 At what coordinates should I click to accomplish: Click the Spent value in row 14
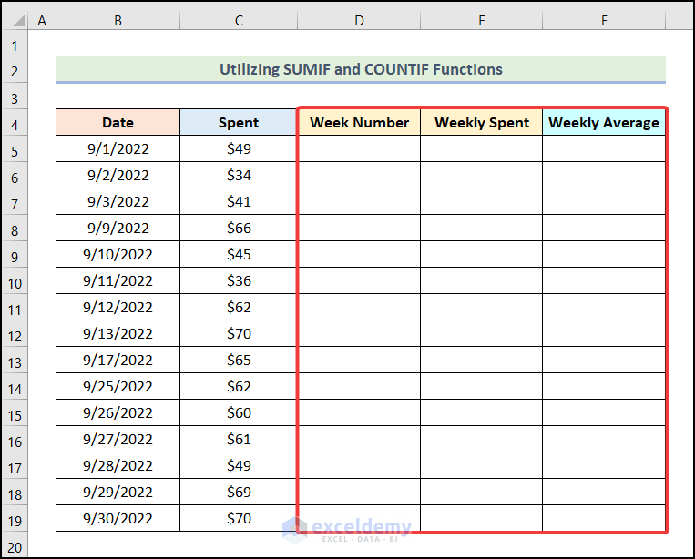click(x=239, y=386)
